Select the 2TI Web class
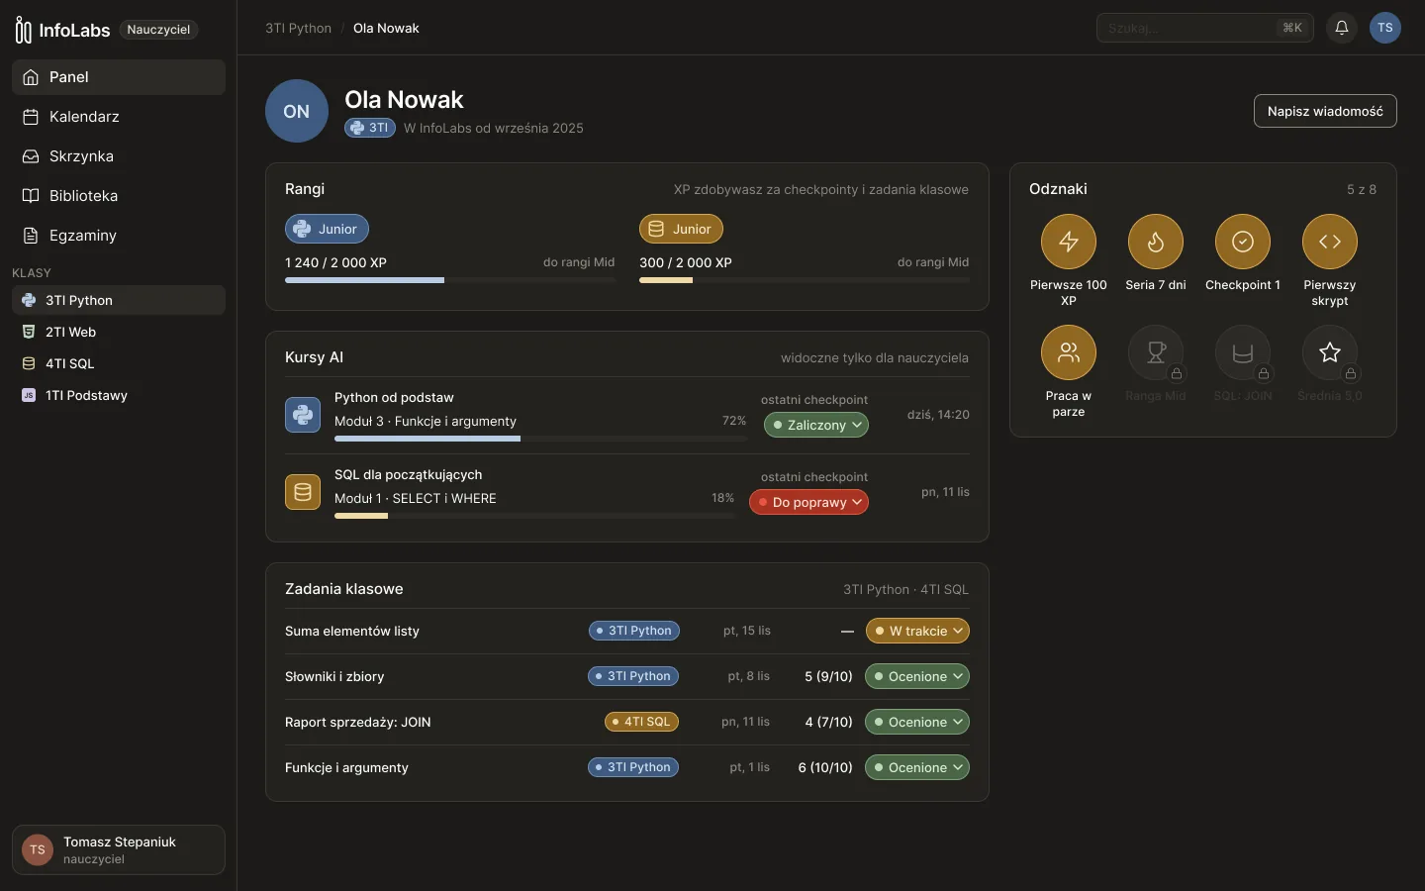The width and height of the screenshot is (1425, 891). [119, 332]
